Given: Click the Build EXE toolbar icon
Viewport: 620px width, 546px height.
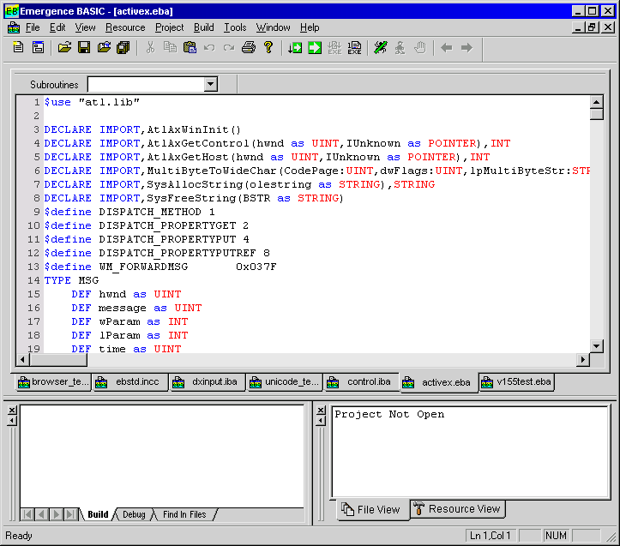Looking at the screenshot, I should click(x=354, y=48).
